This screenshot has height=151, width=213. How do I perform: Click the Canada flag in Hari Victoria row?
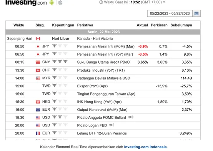click(x=38, y=39)
